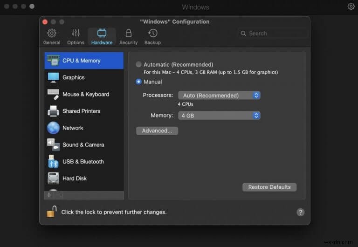This screenshot has width=358, height=247.
Task: Click the Advanced... button
Action: click(x=157, y=131)
